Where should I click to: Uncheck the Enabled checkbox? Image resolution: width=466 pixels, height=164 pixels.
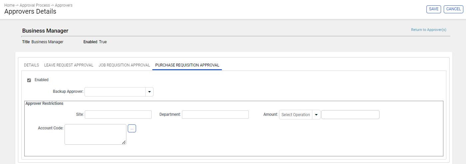pyautogui.click(x=29, y=80)
